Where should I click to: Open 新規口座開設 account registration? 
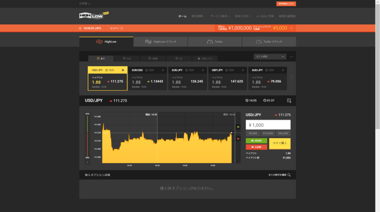pos(287,16)
